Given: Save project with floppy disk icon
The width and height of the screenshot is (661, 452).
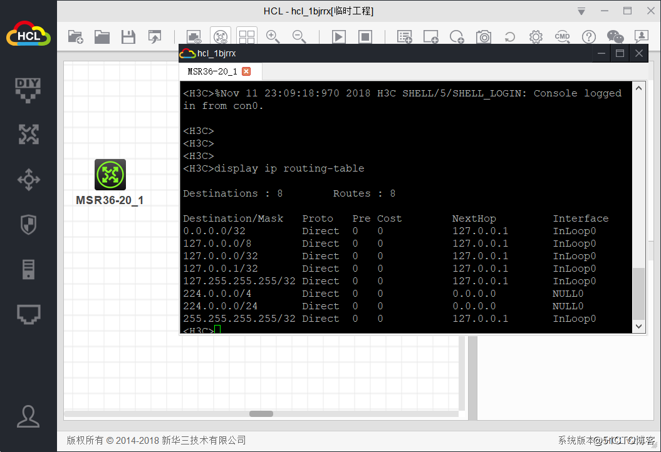Looking at the screenshot, I should 128,37.
